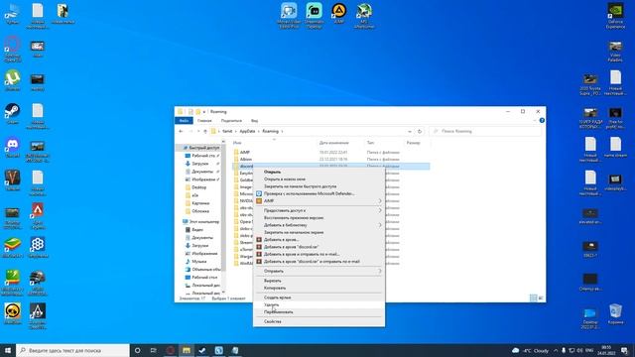Screen dimensions: 635x357
Task: Open the MSI Afterburner desktop shortcut
Action: point(364,16)
